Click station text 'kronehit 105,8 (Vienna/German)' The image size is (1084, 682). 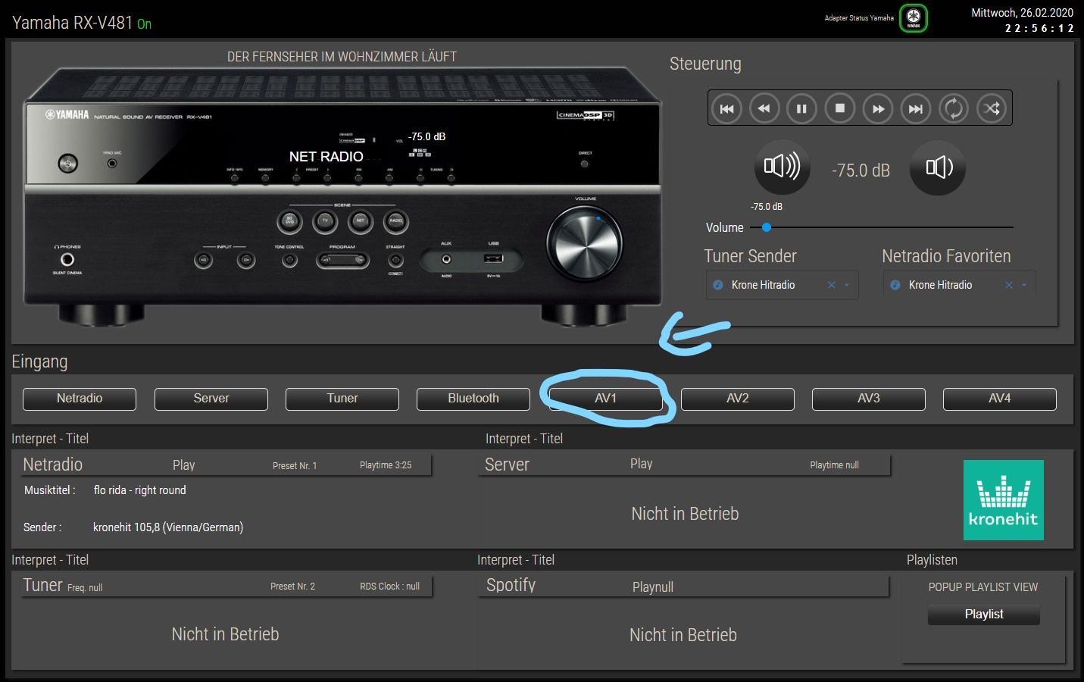[x=168, y=527]
